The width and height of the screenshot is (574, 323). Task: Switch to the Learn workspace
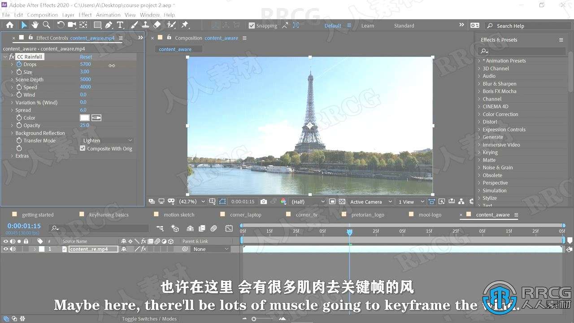pos(368,26)
